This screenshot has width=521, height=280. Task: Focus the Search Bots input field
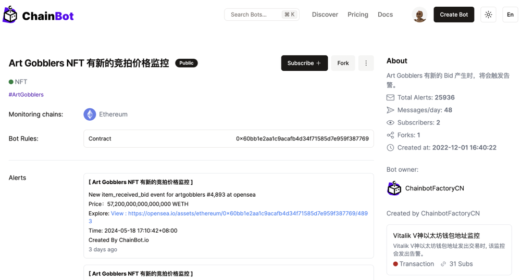[x=255, y=15]
